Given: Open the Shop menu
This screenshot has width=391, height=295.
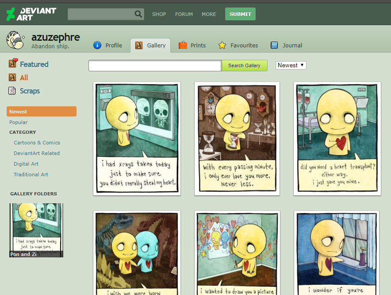Looking at the screenshot, I should [x=159, y=14].
